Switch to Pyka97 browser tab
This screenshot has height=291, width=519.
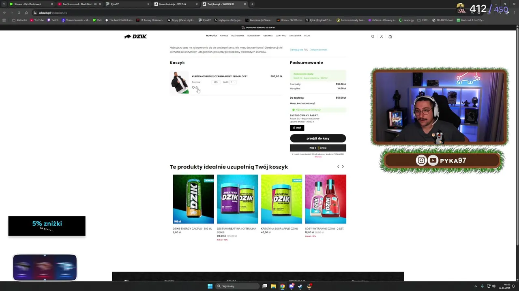127,4
